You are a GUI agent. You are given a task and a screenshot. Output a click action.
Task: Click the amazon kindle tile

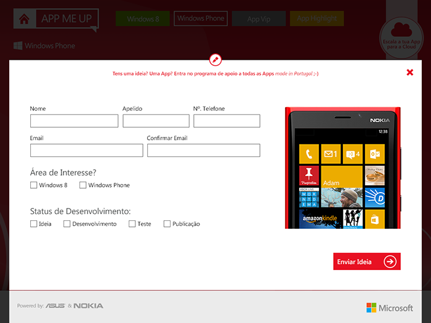[x=320, y=219]
